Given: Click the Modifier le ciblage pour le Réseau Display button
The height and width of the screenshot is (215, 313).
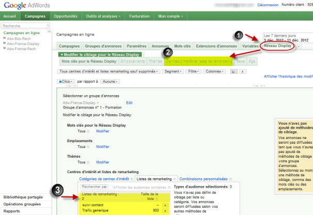Looking at the screenshot, I should point(100,55).
